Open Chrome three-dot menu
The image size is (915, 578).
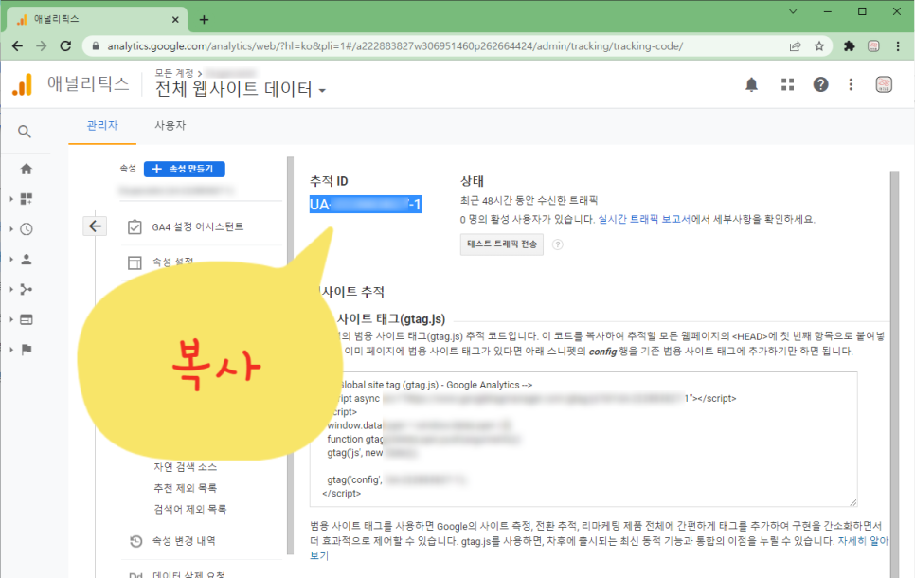pos(898,46)
